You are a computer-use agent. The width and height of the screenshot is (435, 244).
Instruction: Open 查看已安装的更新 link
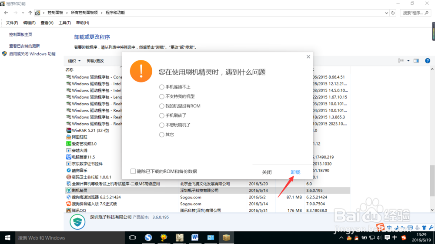click(x=24, y=46)
